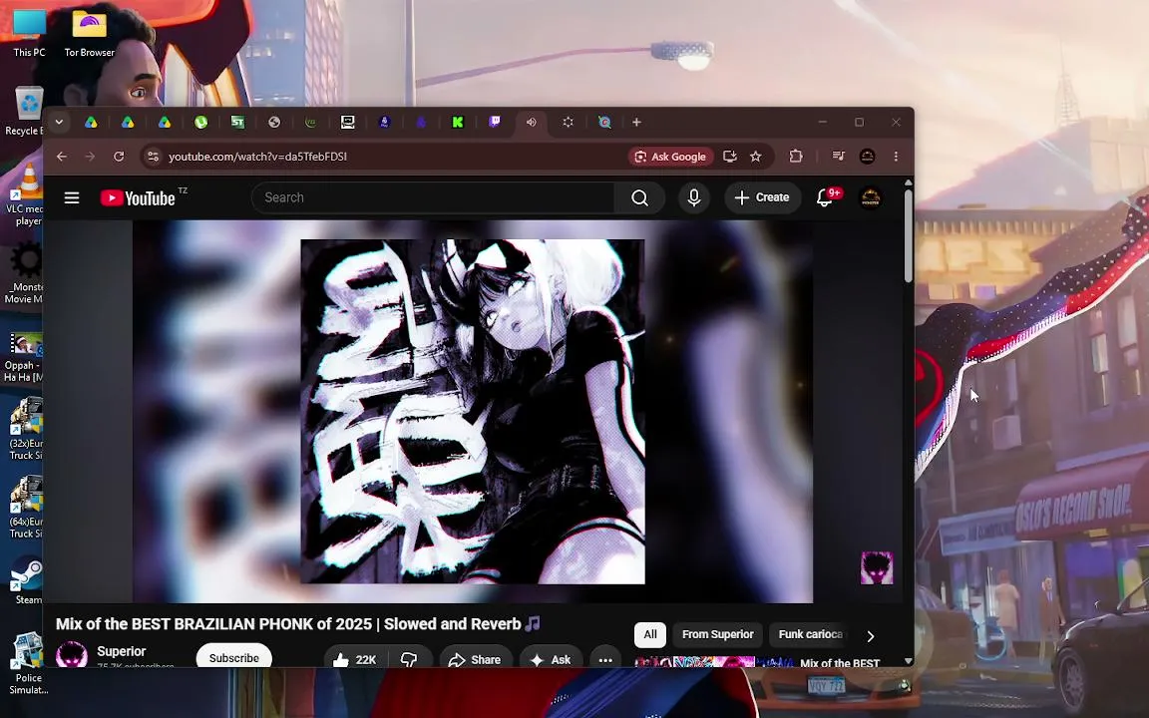The height and width of the screenshot is (718, 1149).
Task: Reload the YouTube page
Action: [x=119, y=156]
